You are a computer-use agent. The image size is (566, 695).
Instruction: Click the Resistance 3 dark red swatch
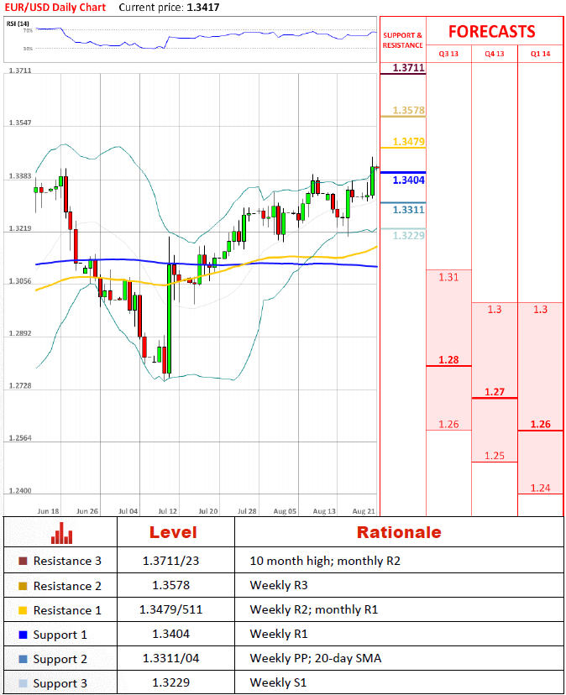[x=23, y=562]
